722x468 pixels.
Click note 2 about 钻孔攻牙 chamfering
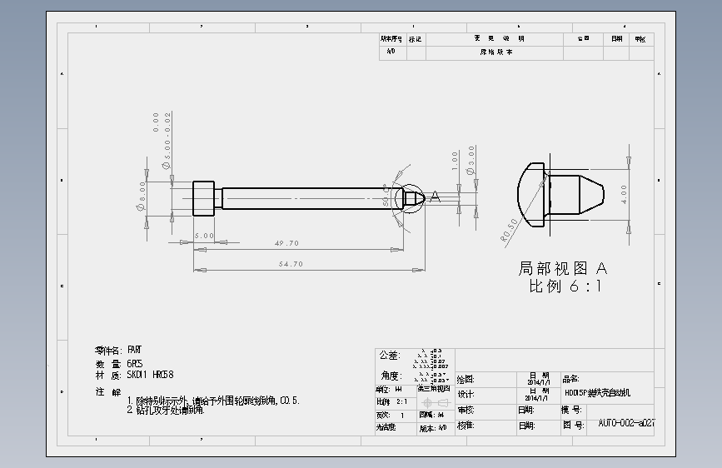(x=166, y=410)
